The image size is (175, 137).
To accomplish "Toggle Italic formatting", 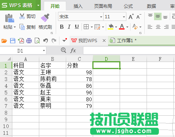I will pos(69,27).
